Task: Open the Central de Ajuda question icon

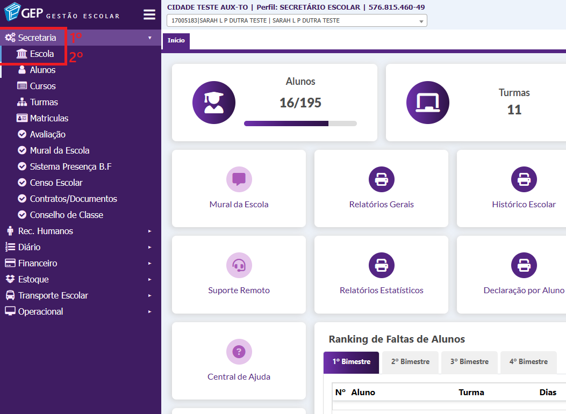Action: [x=239, y=352]
